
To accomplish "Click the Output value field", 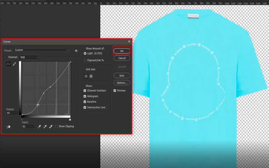I will pyautogui.click(x=12, y=113).
